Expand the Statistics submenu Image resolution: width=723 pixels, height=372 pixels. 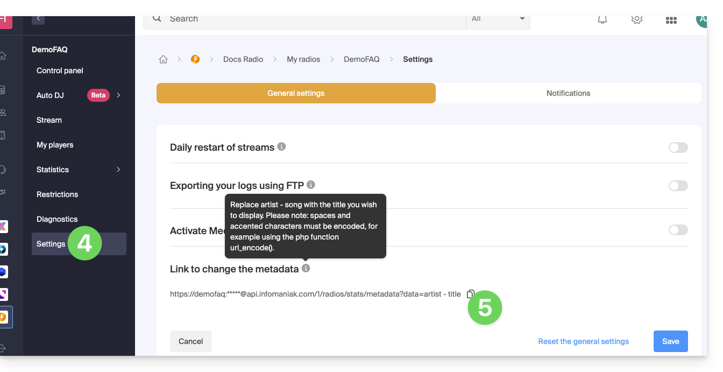[x=118, y=170]
